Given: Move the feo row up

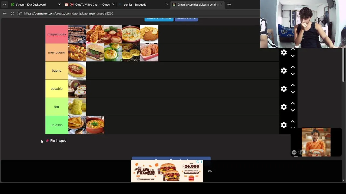Looking at the screenshot, I should (293, 103).
